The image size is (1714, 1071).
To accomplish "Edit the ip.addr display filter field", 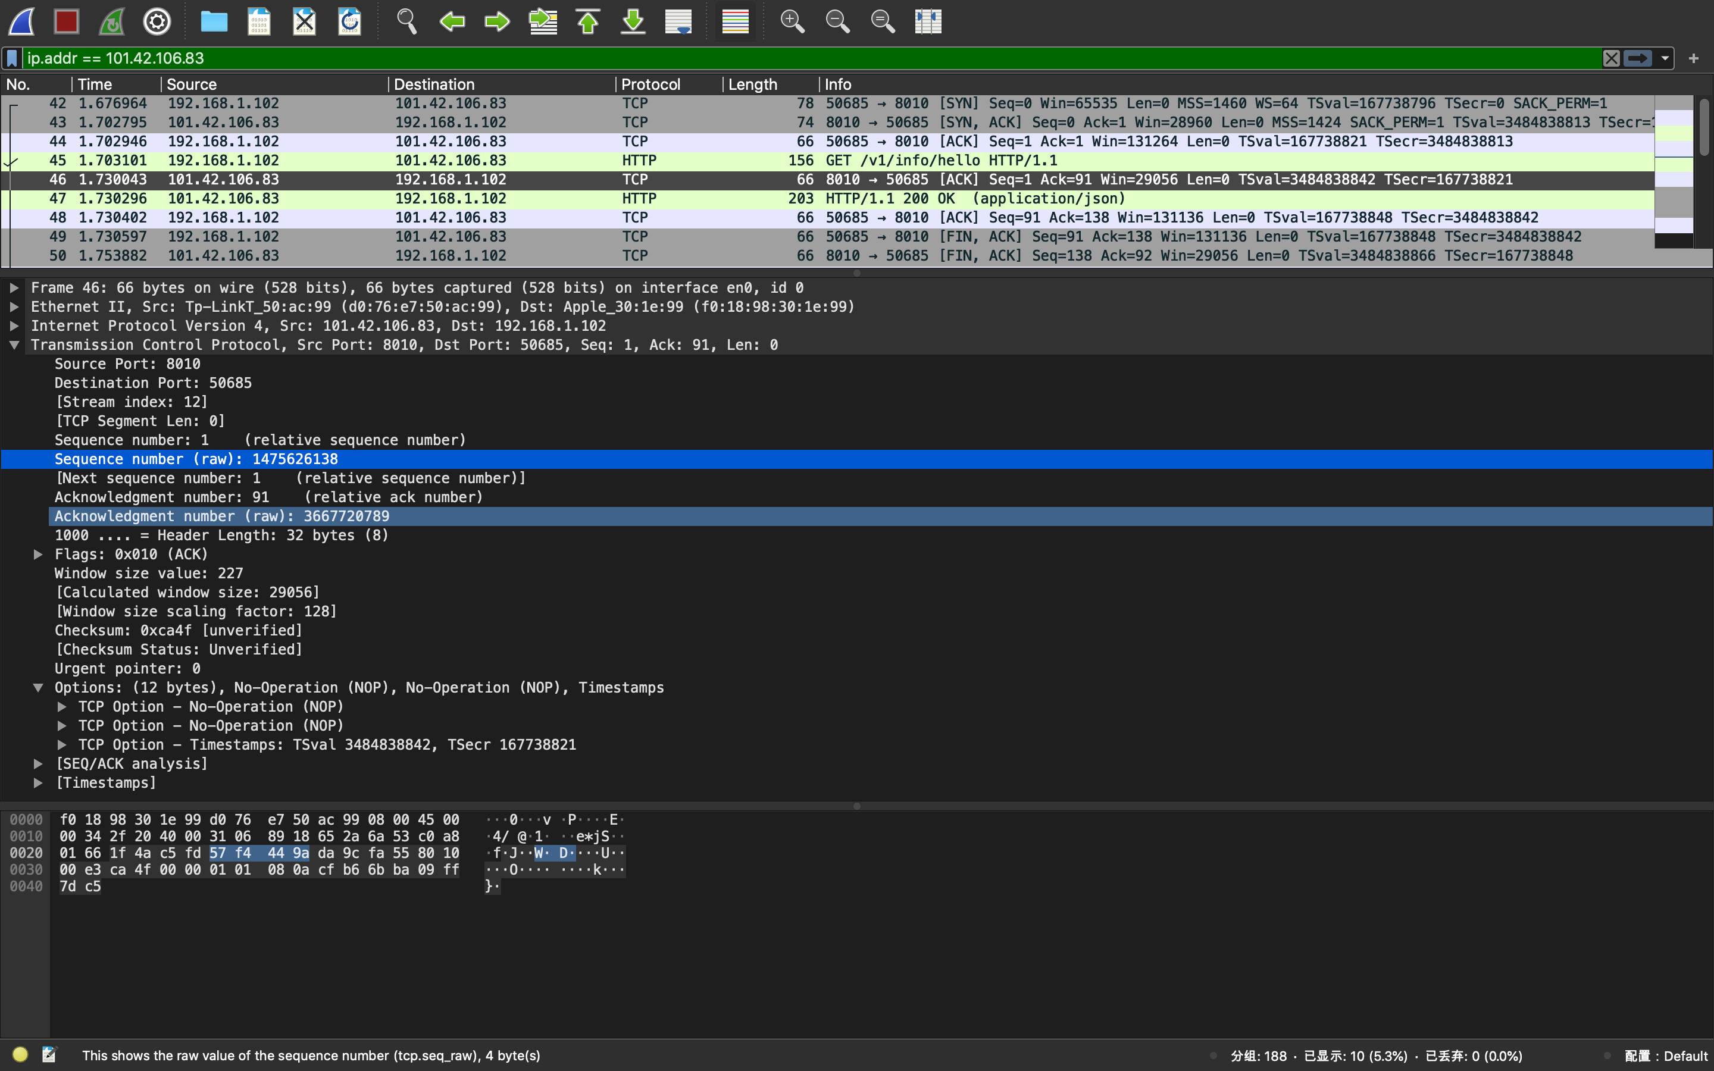I will tap(811, 58).
